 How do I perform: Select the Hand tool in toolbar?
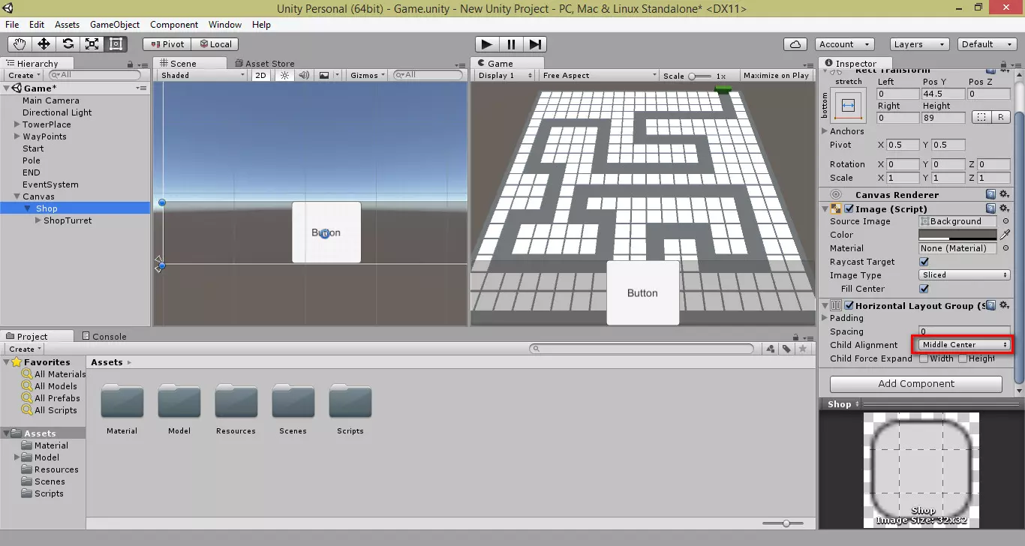[x=20, y=44]
